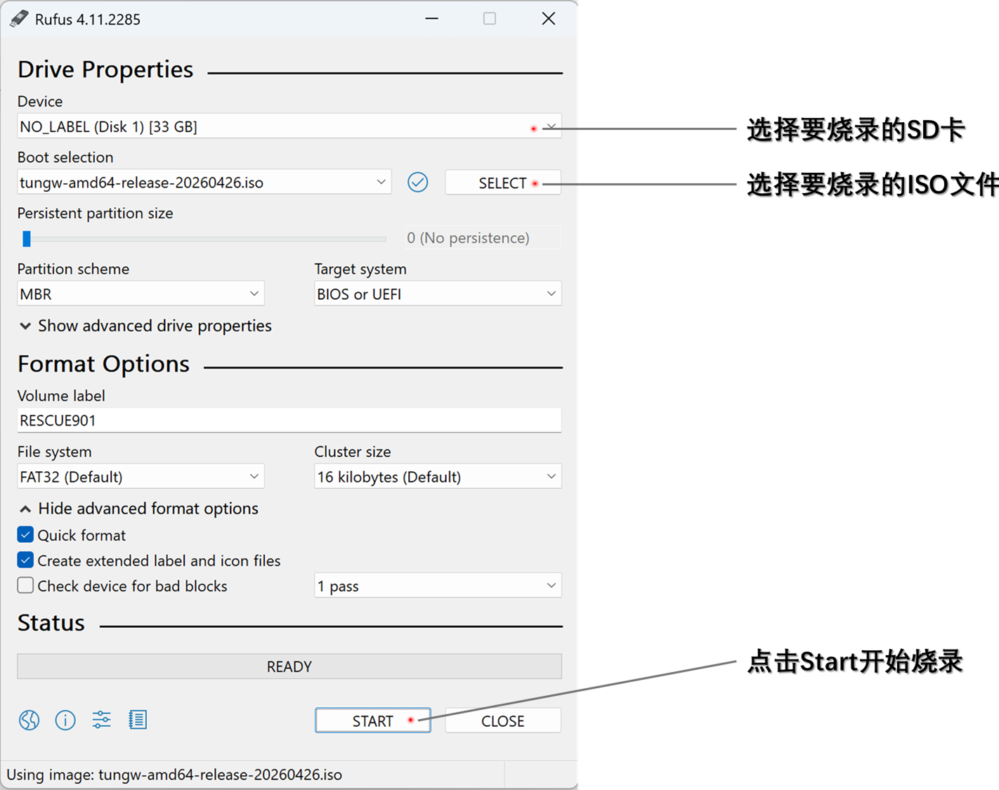Image resolution: width=999 pixels, height=790 pixels.
Task: Minimize the Rufus window
Action: [x=432, y=18]
